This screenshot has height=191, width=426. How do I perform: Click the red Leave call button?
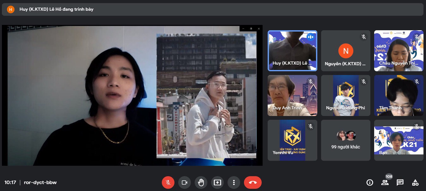click(253, 182)
